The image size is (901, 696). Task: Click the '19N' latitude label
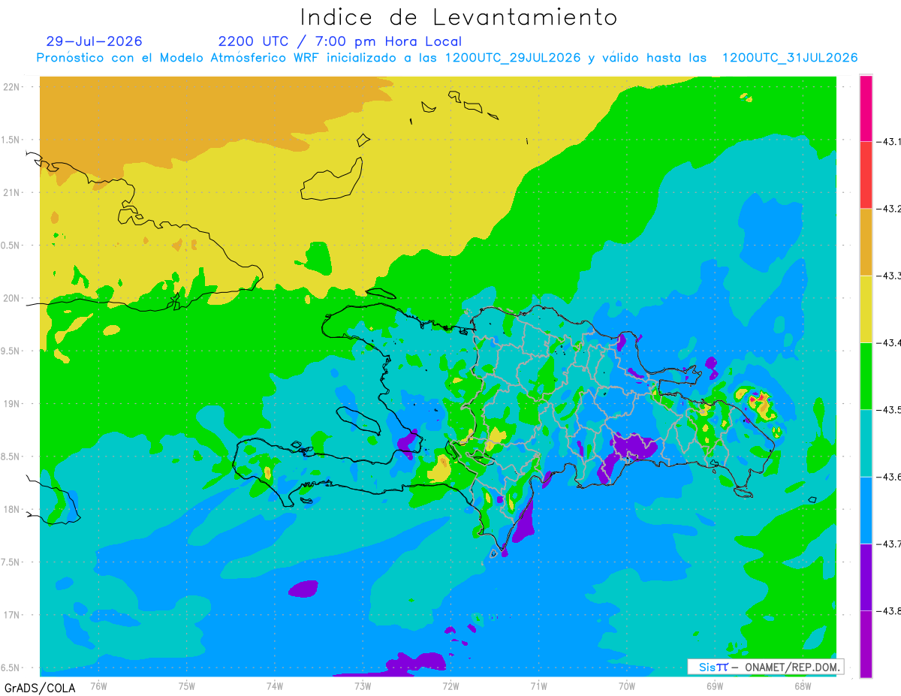pos(11,404)
